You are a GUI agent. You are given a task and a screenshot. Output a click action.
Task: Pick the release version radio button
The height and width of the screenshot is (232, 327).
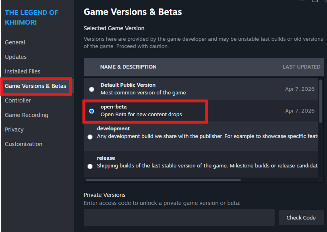89,166
